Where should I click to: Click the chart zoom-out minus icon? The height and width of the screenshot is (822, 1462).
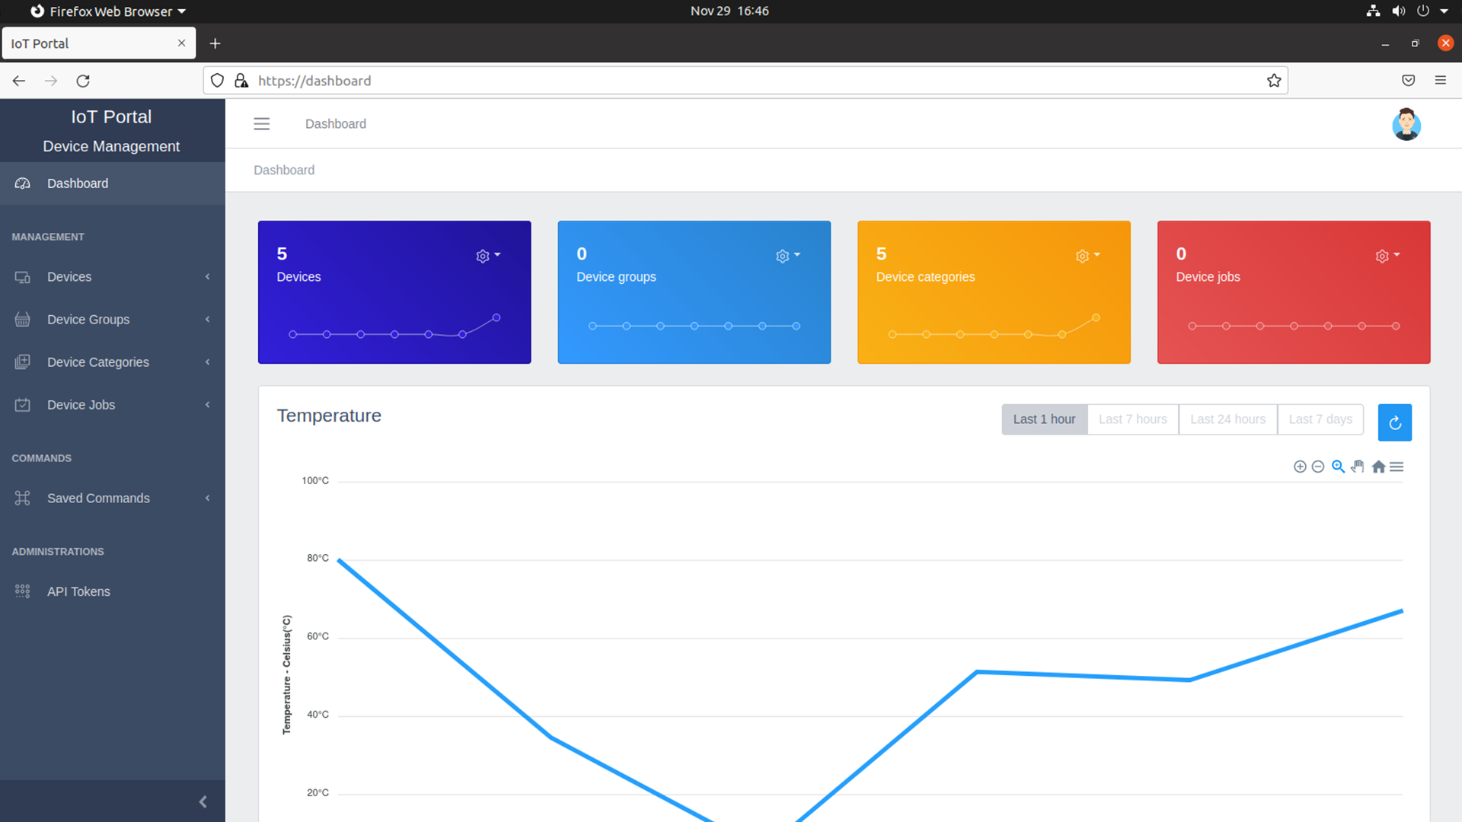(x=1318, y=467)
